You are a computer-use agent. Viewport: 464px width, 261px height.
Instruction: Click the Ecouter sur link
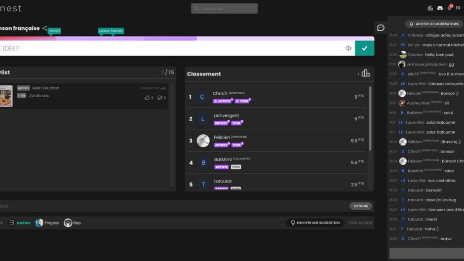point(153,88)
